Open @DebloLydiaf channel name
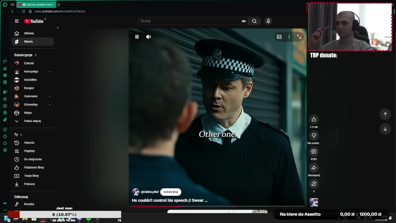Screen dimensions: 396x223 (150, 192)
